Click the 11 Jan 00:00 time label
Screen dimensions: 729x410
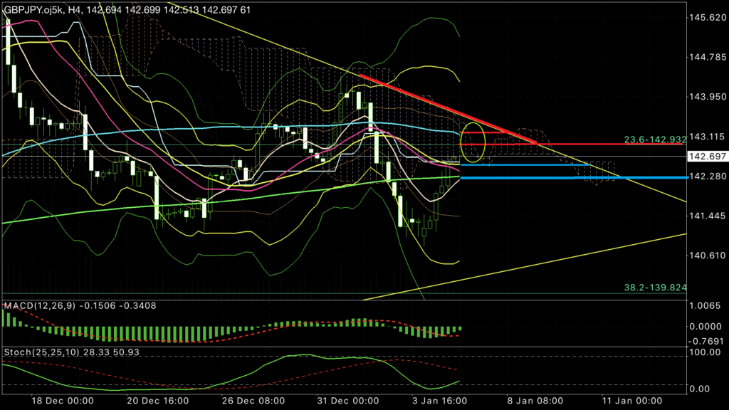[x=632, y=401]
